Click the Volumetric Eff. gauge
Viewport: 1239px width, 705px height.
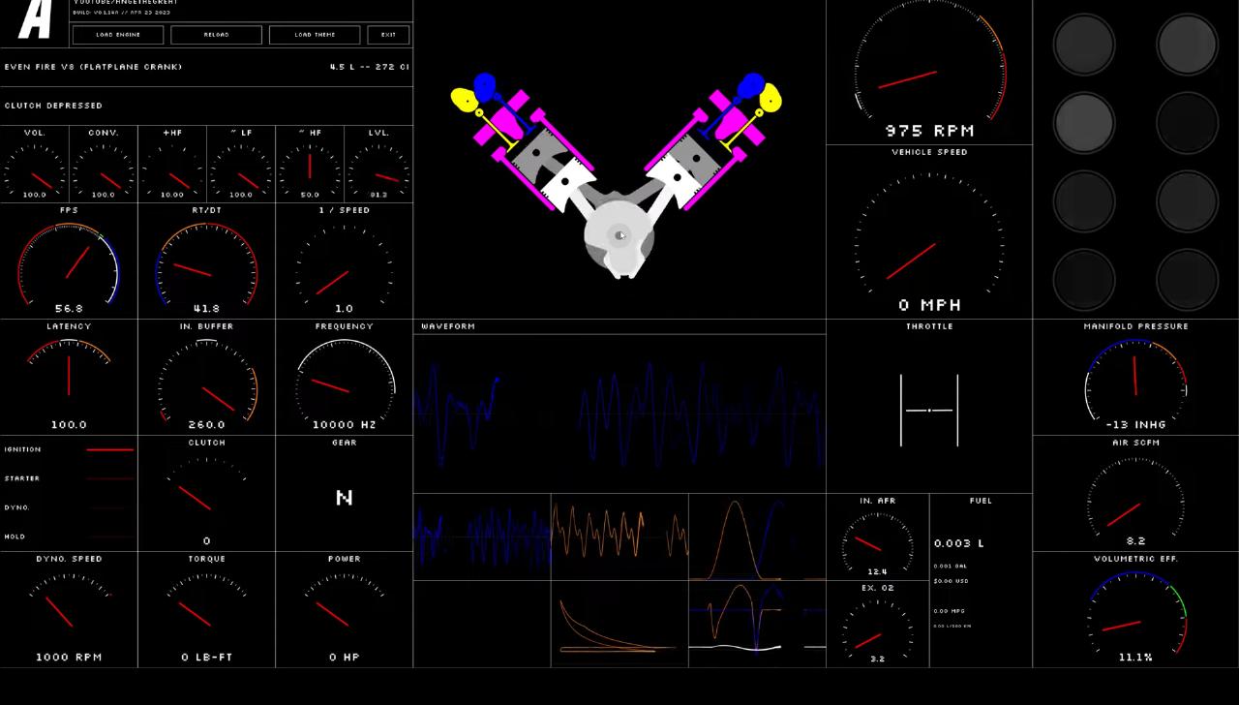coord(1135,609)
